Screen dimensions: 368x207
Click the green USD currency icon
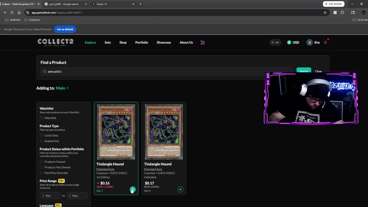click(289, 42)
